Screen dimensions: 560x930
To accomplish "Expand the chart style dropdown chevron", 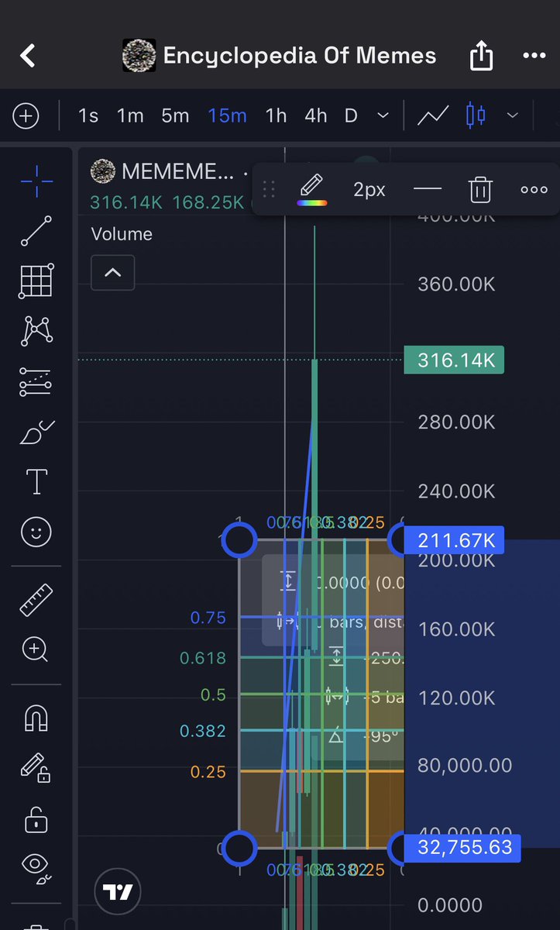I will (x=512, y=116).
